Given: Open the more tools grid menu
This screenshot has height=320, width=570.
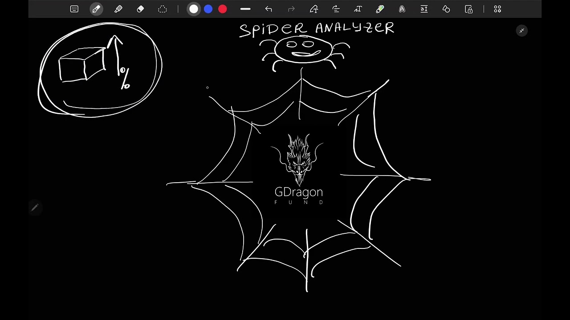Looking at the screenshot, I should coord(497,9).
